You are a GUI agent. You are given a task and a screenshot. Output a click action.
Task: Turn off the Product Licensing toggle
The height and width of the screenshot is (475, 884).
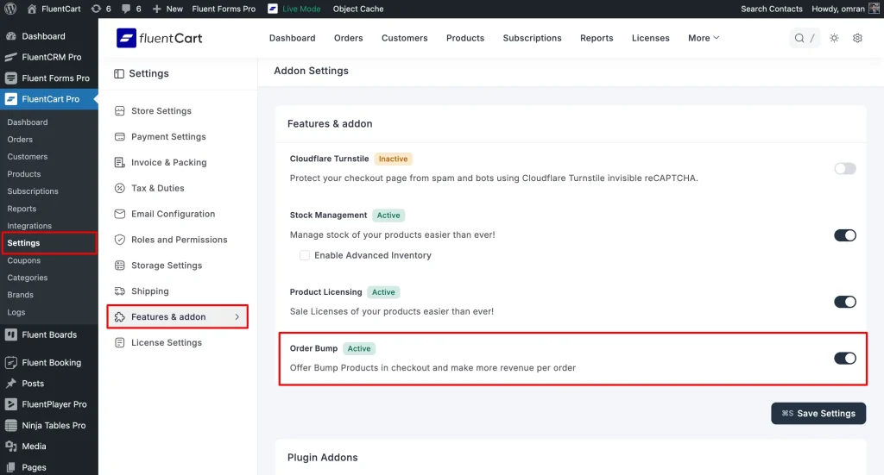coord(844,302)
